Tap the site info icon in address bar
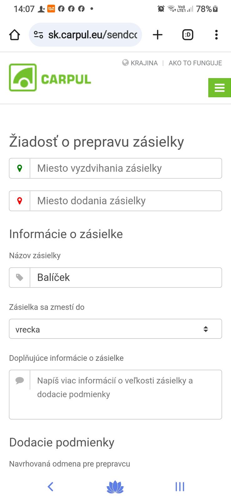 pyautogui.click(x=38, y=35)
